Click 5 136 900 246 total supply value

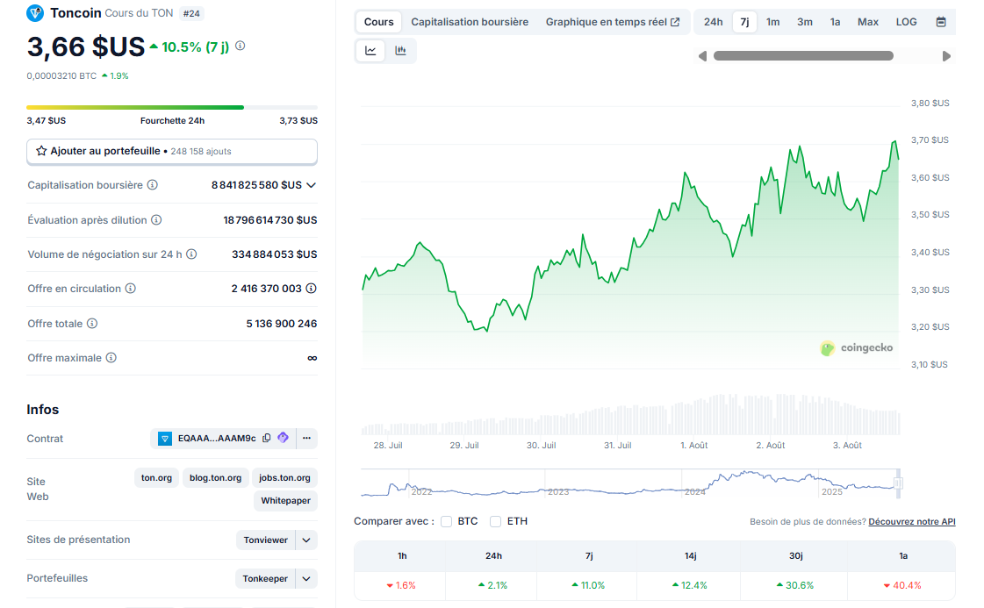(281, 324)
